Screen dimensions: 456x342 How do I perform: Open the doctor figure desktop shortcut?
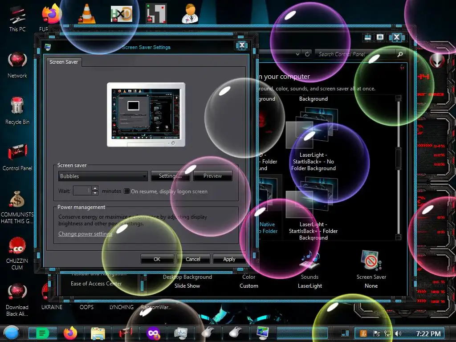tap(191, 14)
